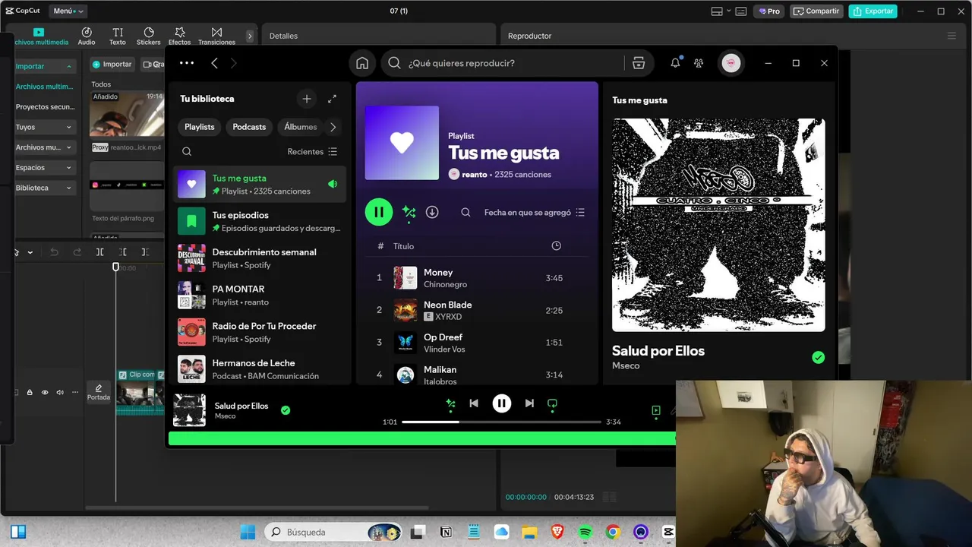
Task: Open Spotify profile avatar menu
Action: pyautogui.click(x=731, y=63)
